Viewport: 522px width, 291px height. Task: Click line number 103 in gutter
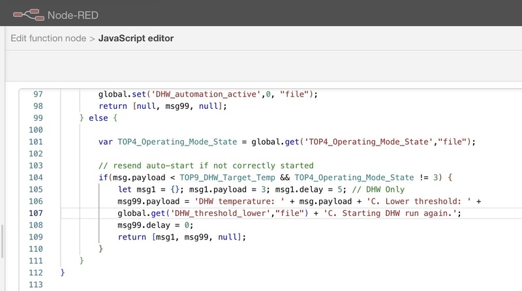click(x=36, y=166)
